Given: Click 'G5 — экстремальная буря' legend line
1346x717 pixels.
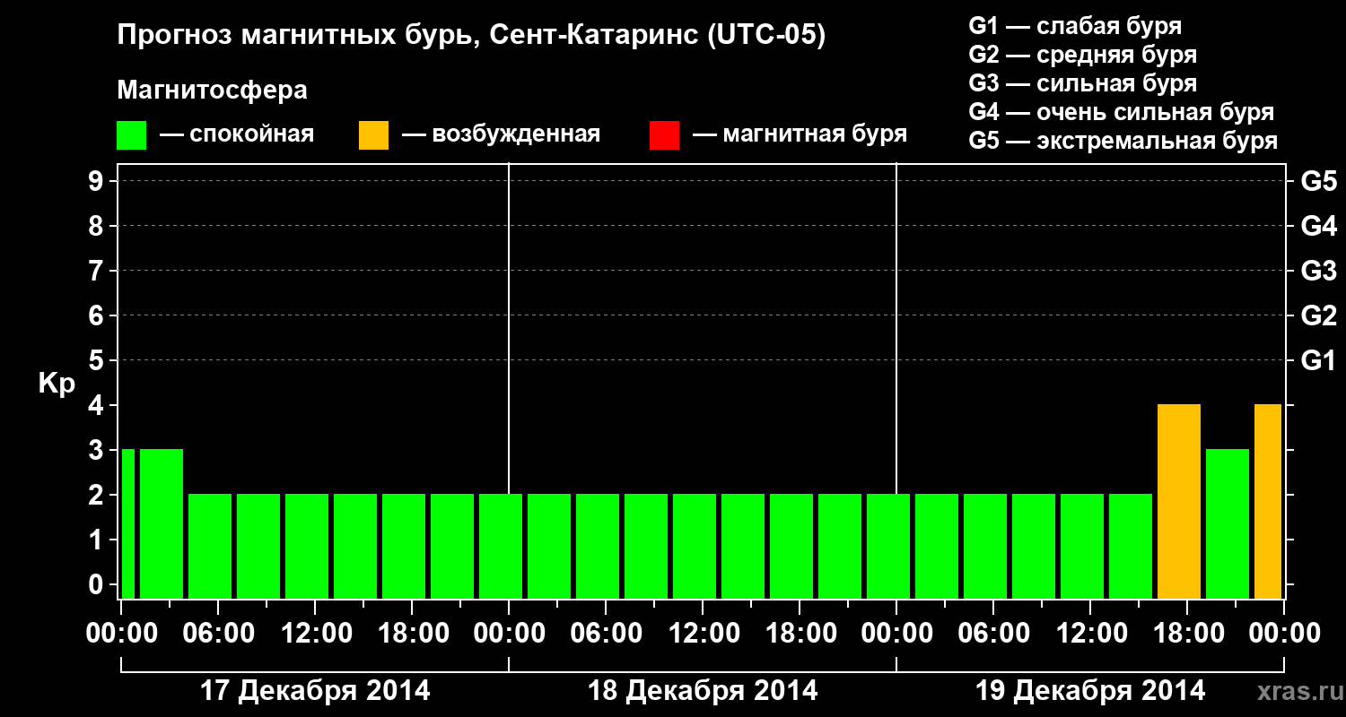Looking at the screenshot, I should pos(1123,141).
